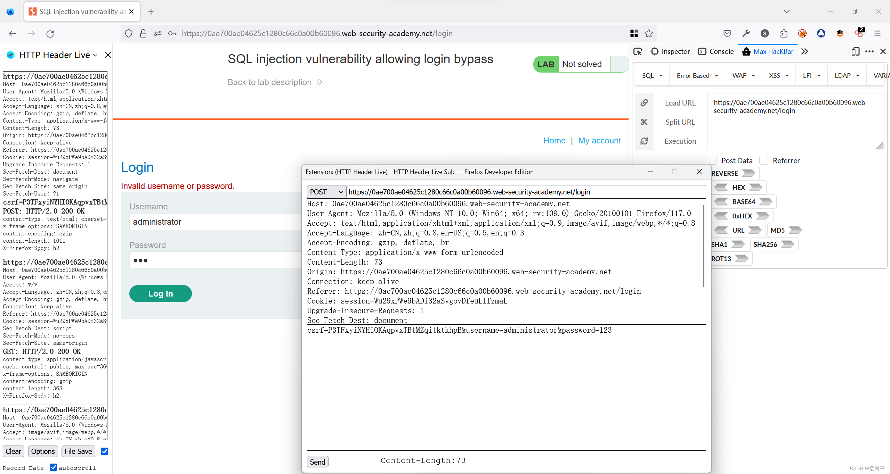
Task: Open a new browser tab with plus icon
Action: click(x=151, y=12)
